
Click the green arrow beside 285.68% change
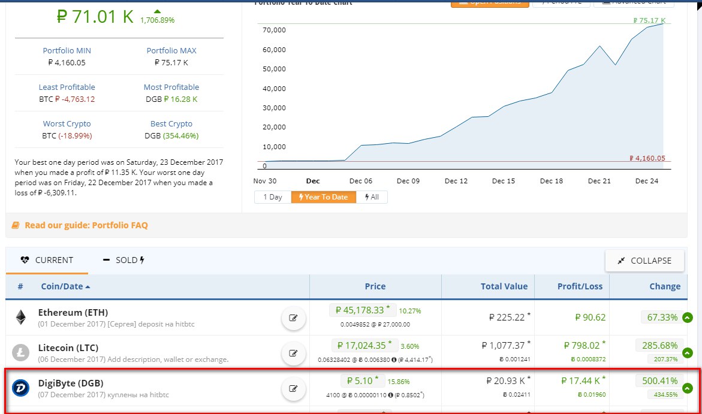click(x=687, y=353)
